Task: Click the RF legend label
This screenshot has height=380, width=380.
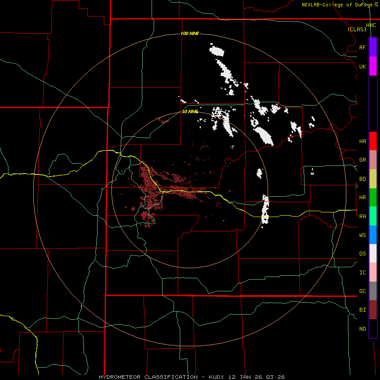Action: 363,47
